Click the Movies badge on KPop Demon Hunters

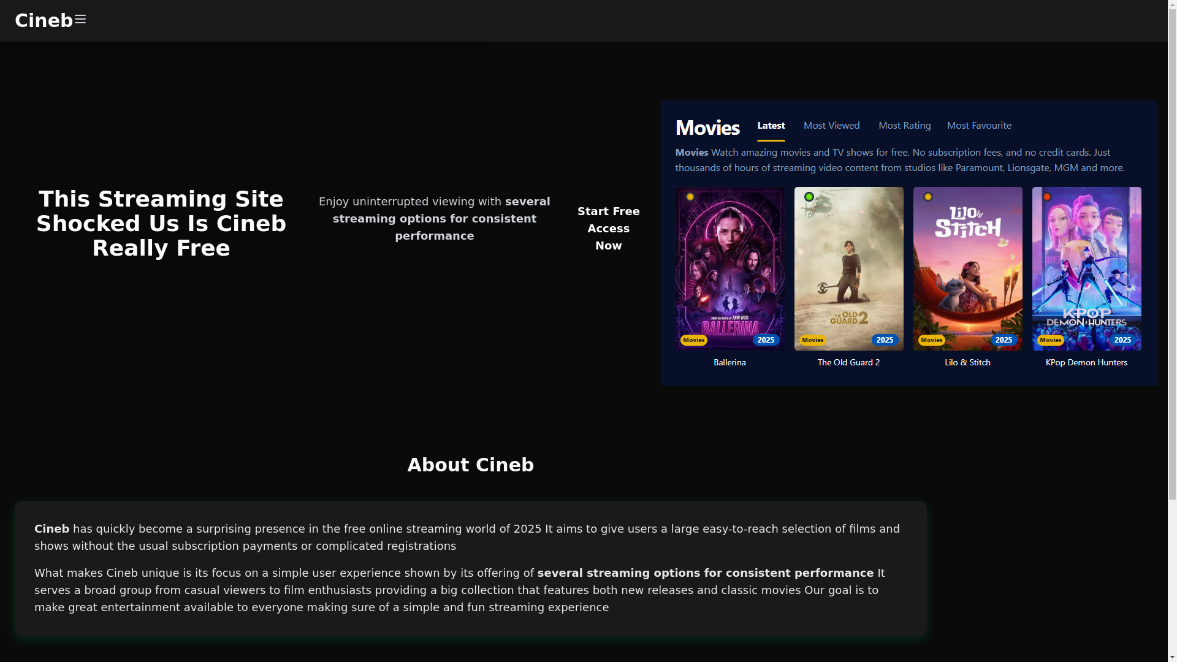(x=1051, y=340)
